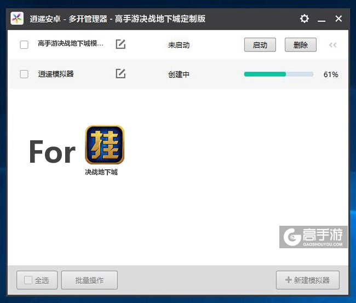Click the creation progress bar

(279, 74)
